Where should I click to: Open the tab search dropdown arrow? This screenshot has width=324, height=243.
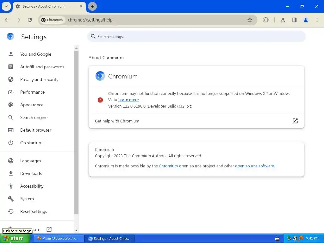(6, 6)
